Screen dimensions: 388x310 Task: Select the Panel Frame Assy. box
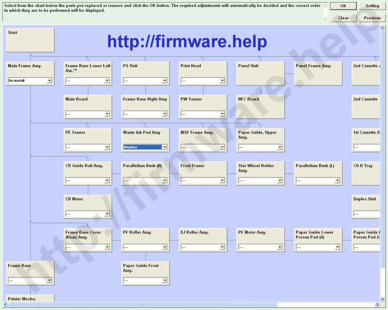[x=318, y=74]
